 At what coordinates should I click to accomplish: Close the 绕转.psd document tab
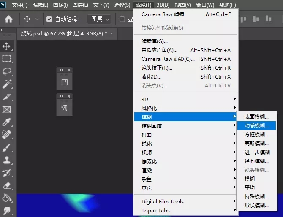(x=112, y=34)
